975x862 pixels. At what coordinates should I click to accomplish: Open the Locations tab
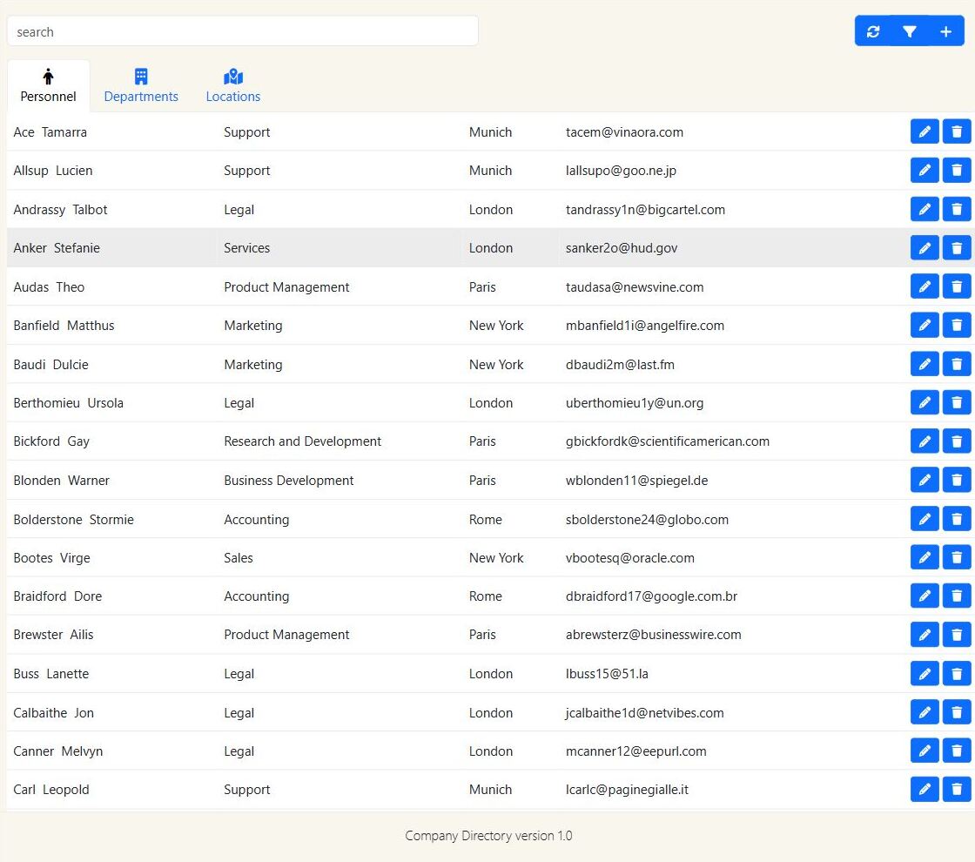(232, 84)
